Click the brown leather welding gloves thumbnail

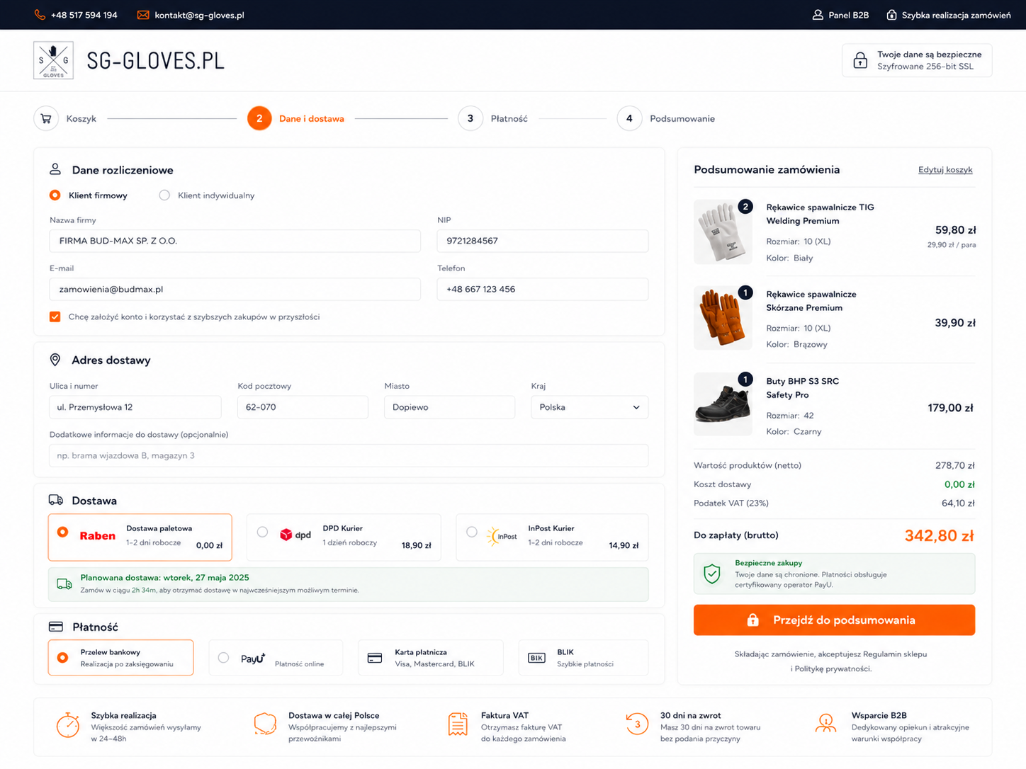pos(723,318)
